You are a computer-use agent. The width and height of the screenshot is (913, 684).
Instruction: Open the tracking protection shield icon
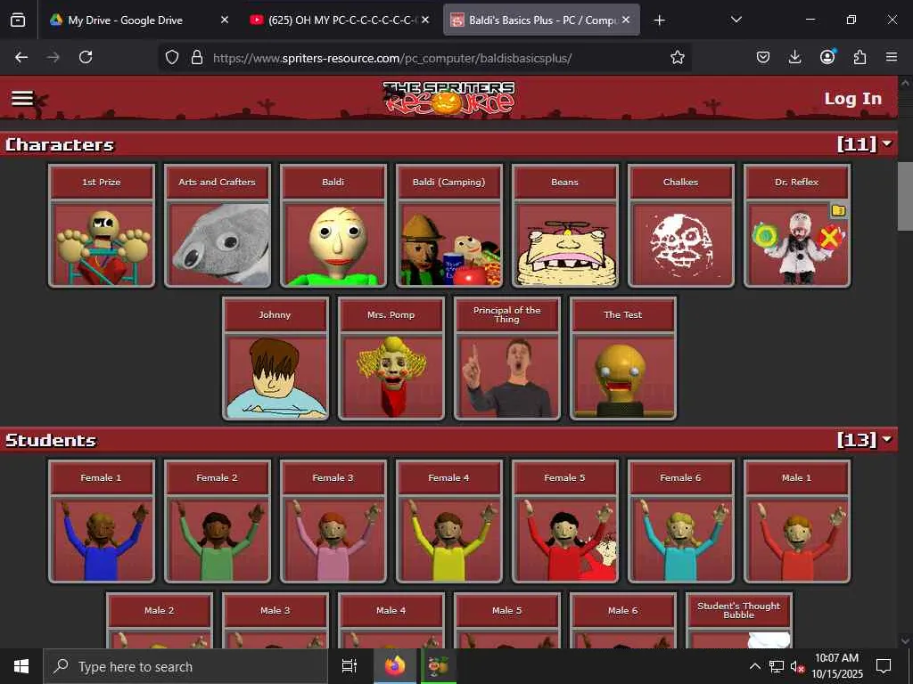pos(172,57)
